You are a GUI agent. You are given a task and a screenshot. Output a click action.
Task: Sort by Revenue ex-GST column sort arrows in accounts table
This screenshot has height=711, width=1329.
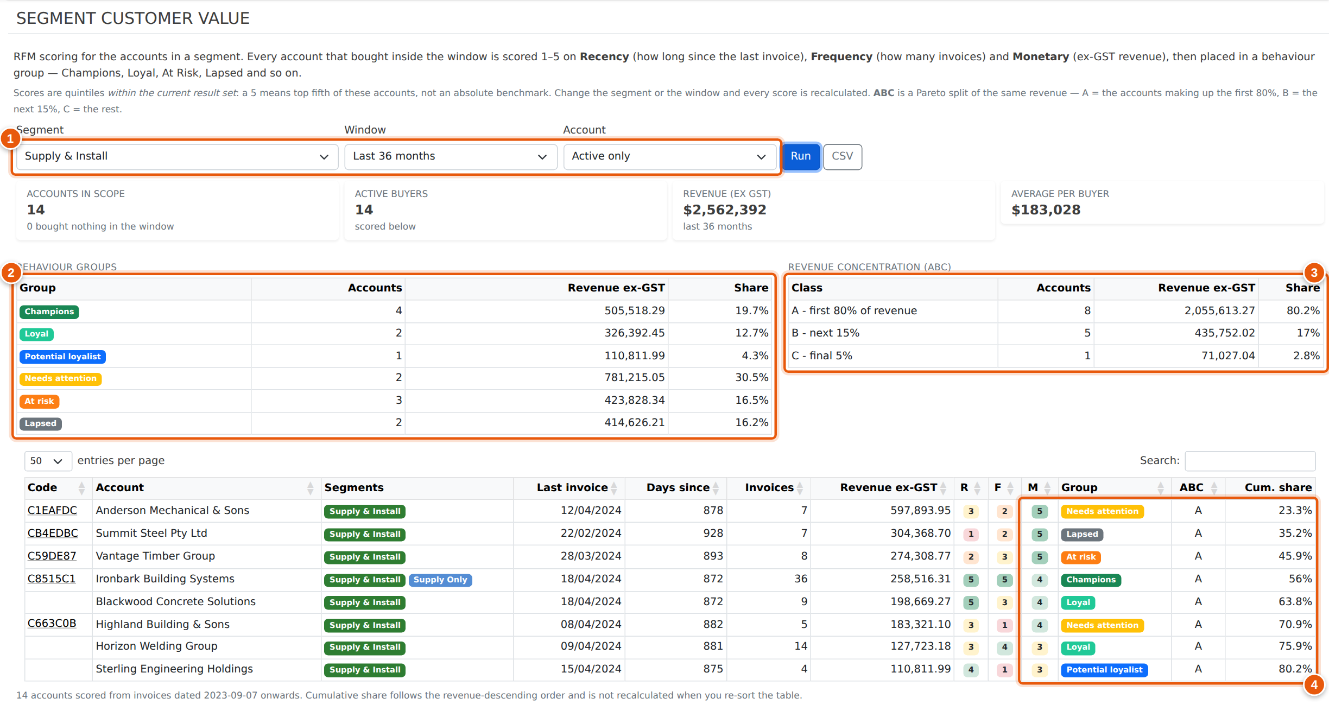943,488
